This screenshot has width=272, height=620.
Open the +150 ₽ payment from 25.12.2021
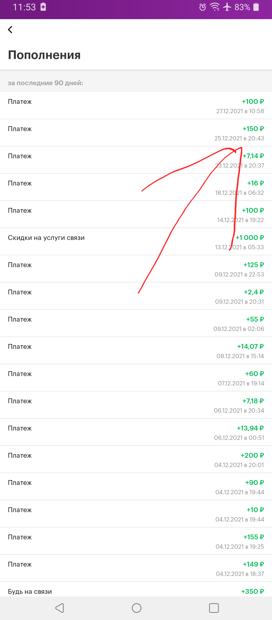pos(136,133)
